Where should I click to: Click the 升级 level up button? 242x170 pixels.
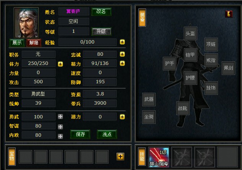[x=101, y=32]
